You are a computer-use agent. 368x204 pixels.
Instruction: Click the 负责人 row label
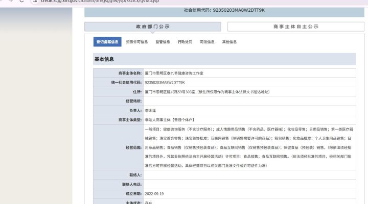[135, 111]
